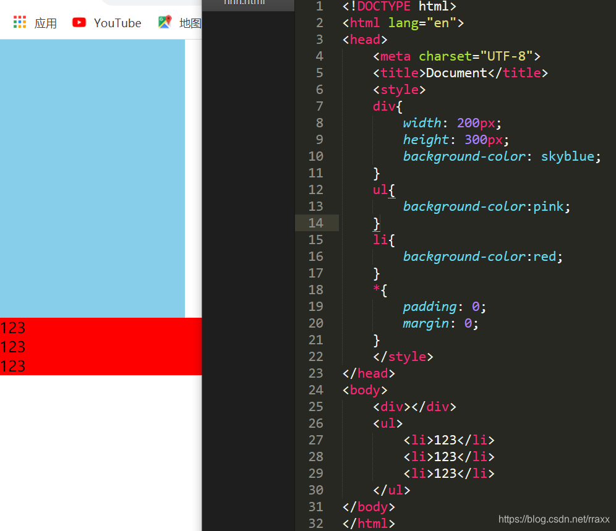616x531 pixels.
Task: Click the div selector in CSS
Action: click(384, 106)
